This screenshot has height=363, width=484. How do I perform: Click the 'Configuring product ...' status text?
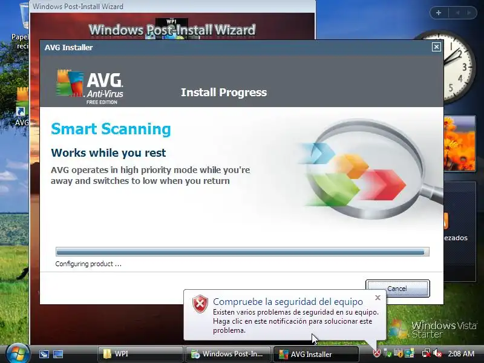pyautogui.click(x=88, y=264)
